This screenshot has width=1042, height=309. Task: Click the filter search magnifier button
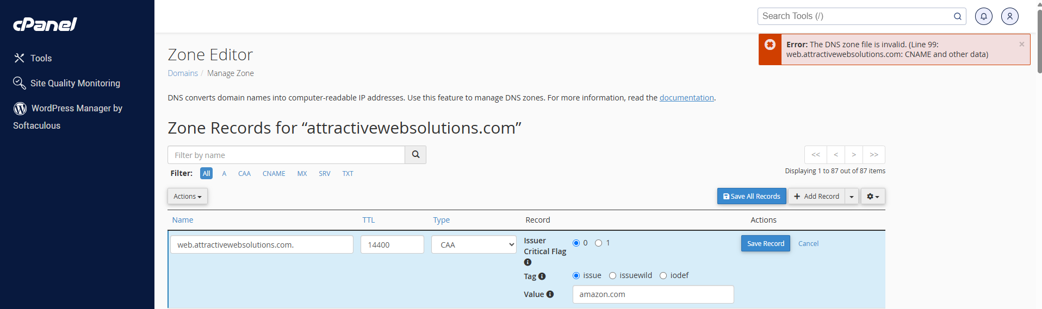415,155
